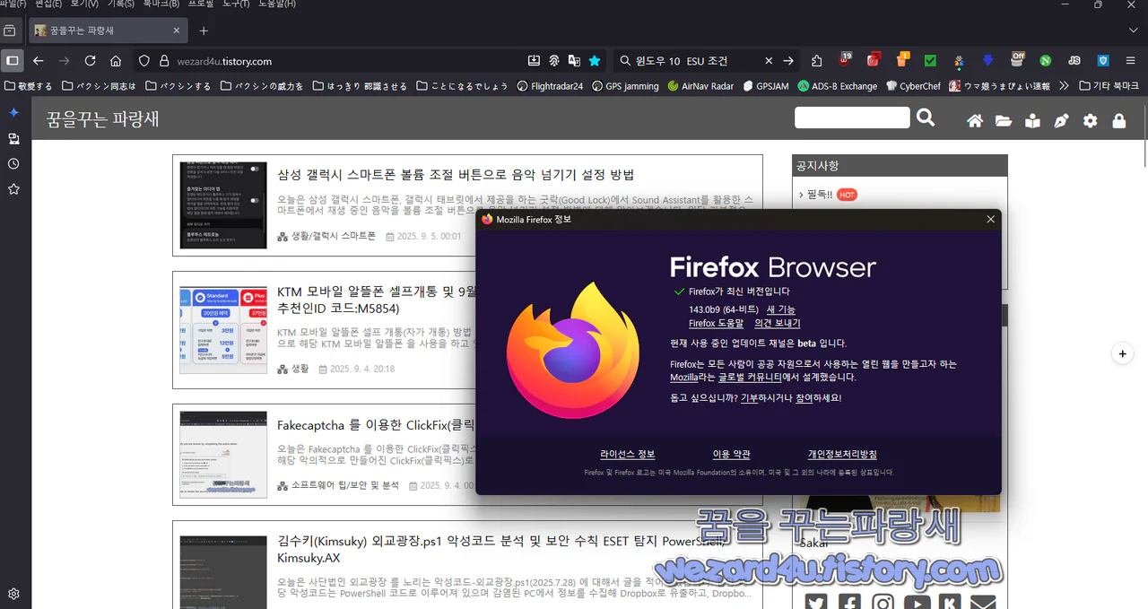Submit the search with arrow button
The image size is (1148, 609).
tap(788, 61)
